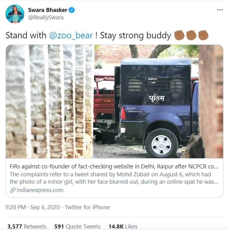View the 14.8K Likes list
Image resolution: width=228 pixels, height=230 pixels.
pos(123,226)
